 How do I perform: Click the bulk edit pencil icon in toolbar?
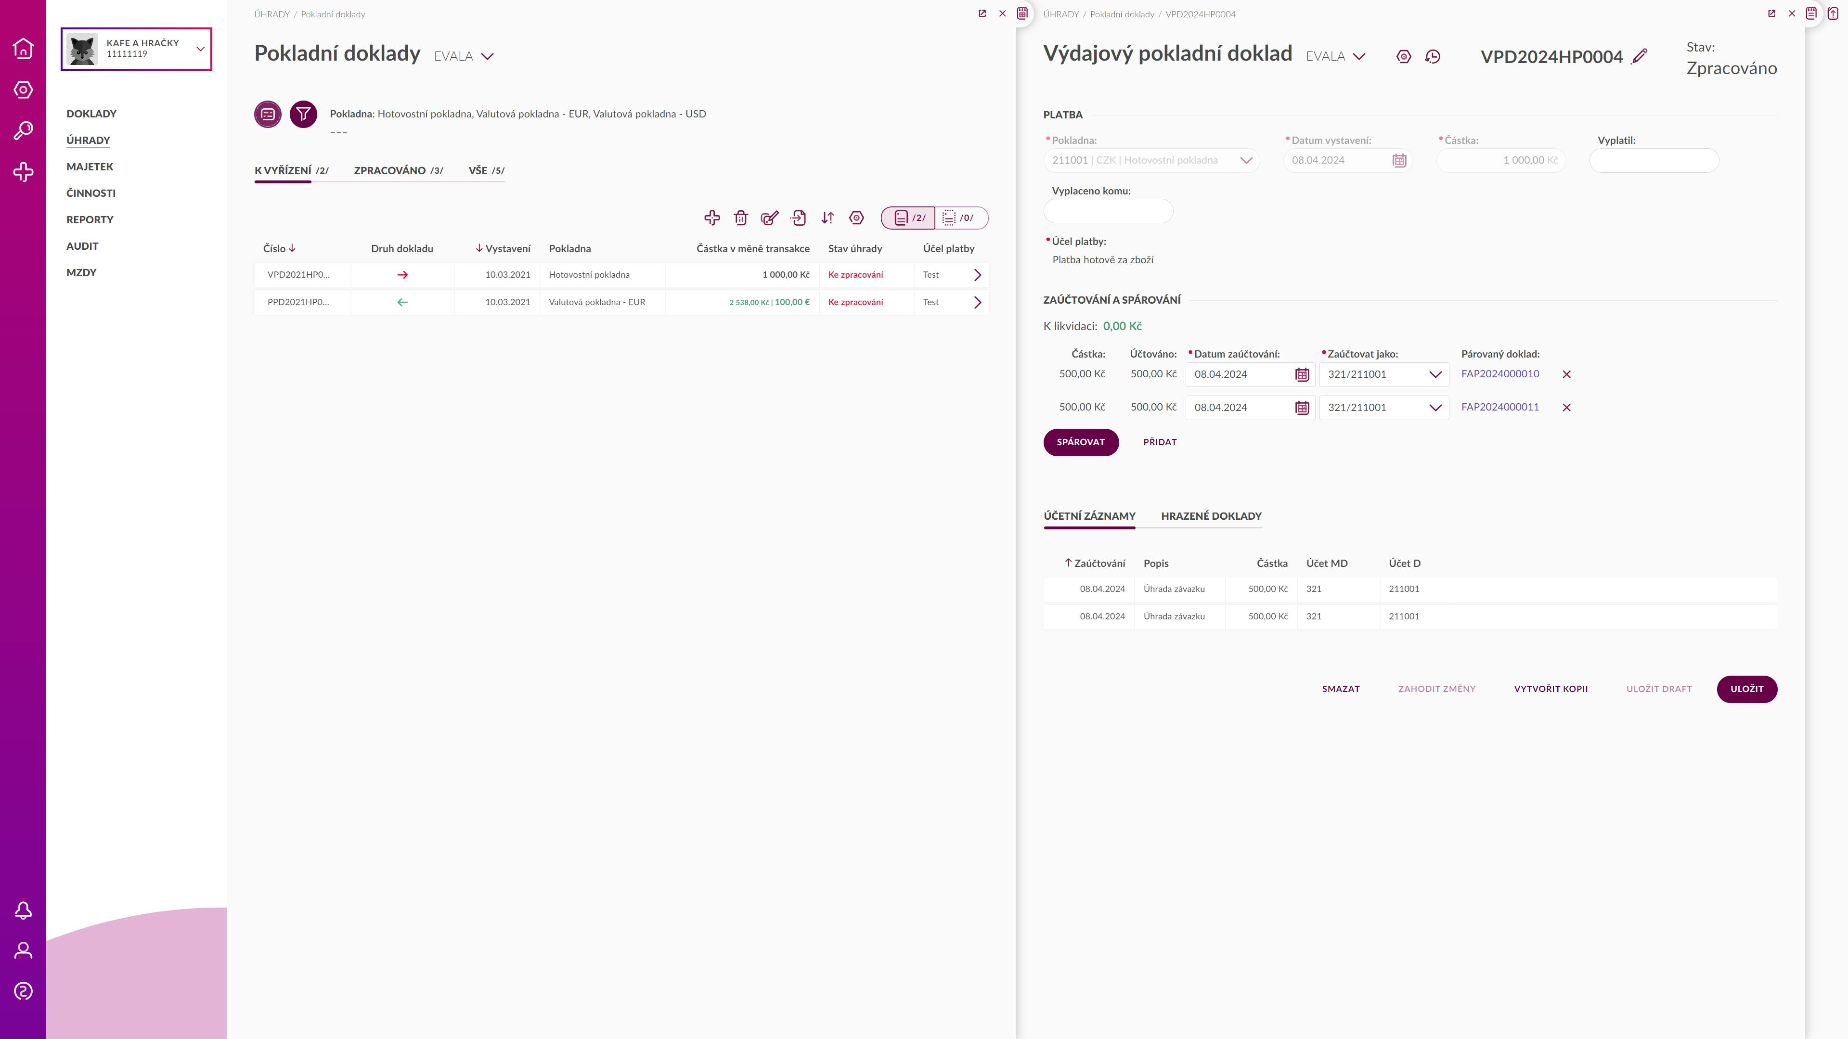[x=770, y=218]
